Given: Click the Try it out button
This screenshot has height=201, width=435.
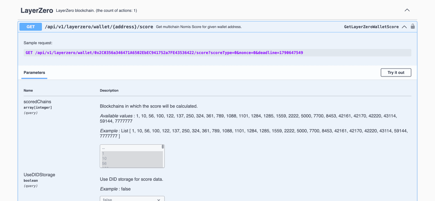Looking at the screenshot, I should click(x=396, y=72).
